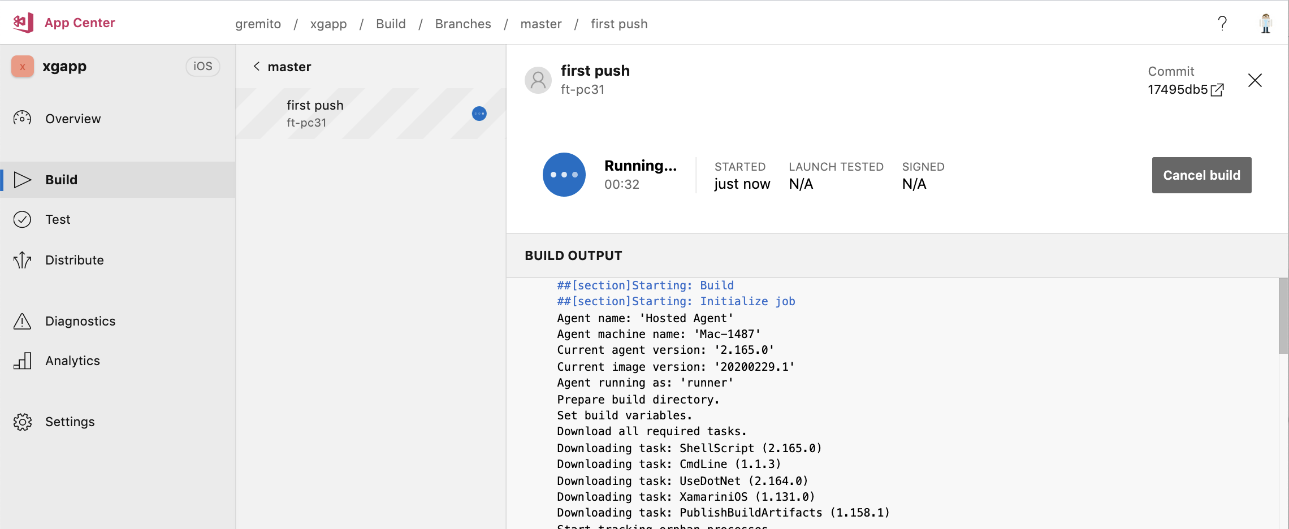This screenshot has height=529, width=1289.
Task: Cancel the running build
Action: tap(1202, 175)
